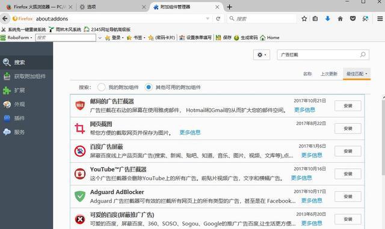This screenshot has width=385, height=229.
Task: Sort results by 名称 name
Action: tap(307, 74)
